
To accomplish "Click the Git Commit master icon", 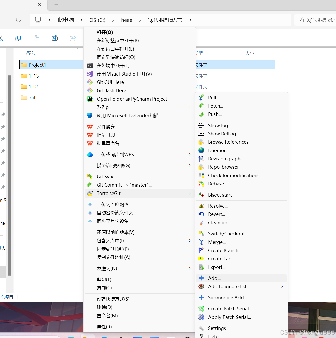I will pyautogui.click(x=90, y=185).
